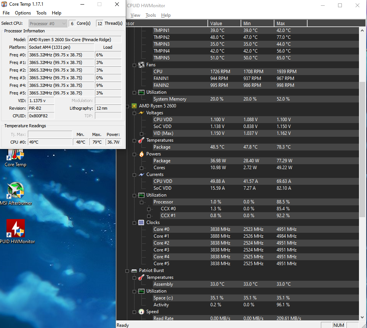This screenshot has width=367, height=328.
Task: Open the Select CPU Processor #0 dropdown
Action: pos(48,23)
